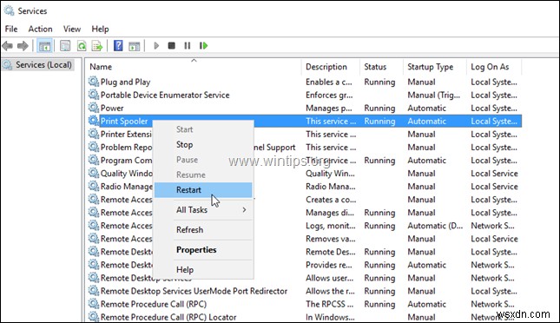Select Remote Procedure Call (RPC) Locator service

(168, 317)
